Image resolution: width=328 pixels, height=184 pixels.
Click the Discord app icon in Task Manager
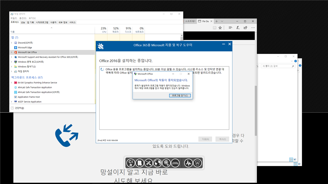point(15,43)
